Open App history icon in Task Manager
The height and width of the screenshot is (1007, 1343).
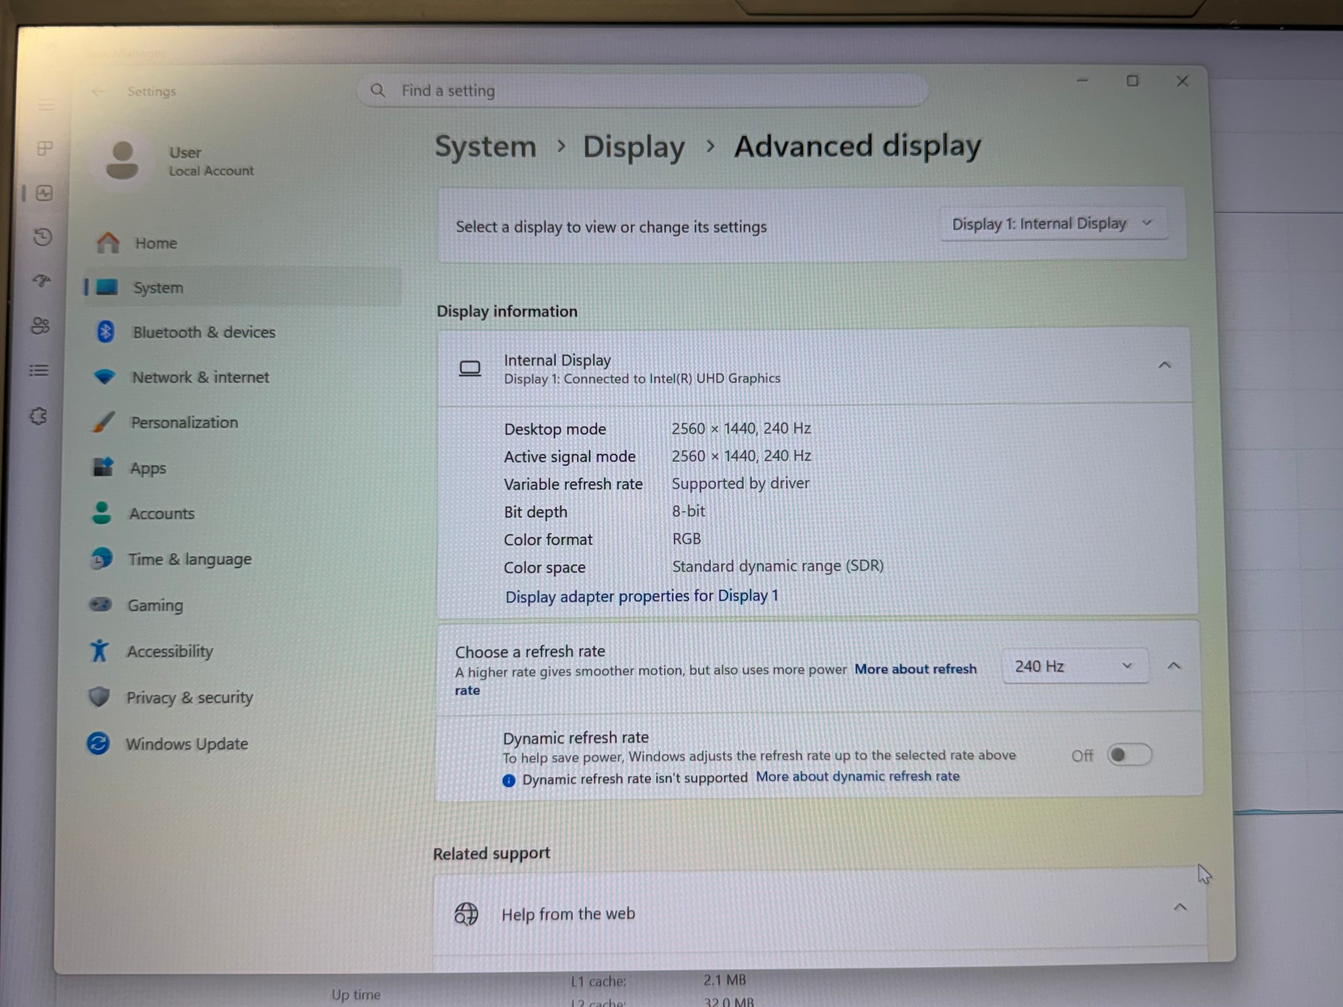pos(43,237)
